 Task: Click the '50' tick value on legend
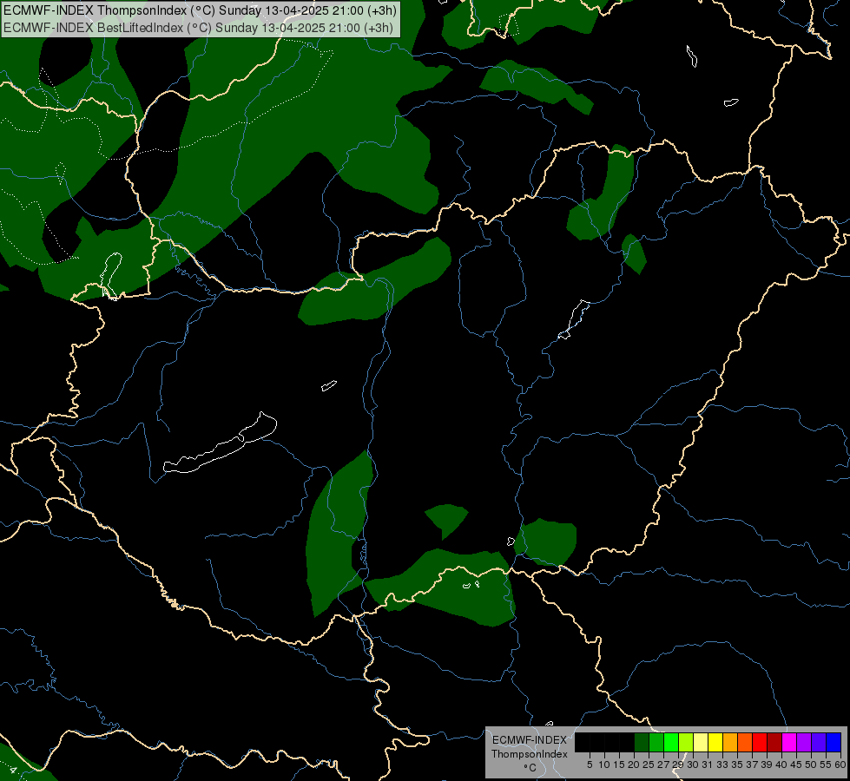coord(812,765)
